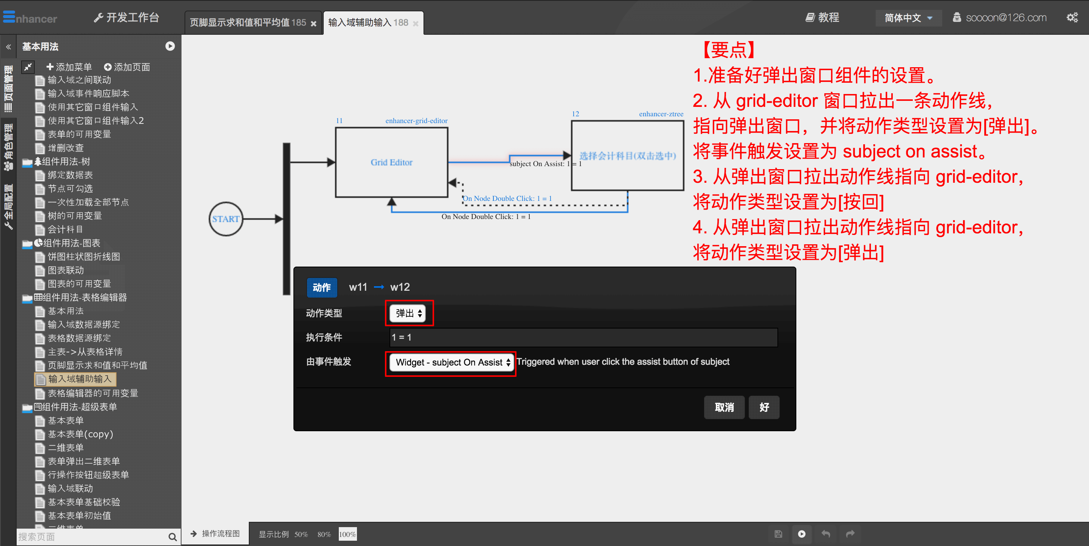Click the 取消 cancel button
1089x546 pixels.
pyautogui.click(x=724, y=407)
